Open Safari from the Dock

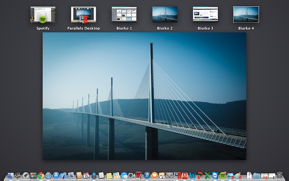tap(49, 175)
